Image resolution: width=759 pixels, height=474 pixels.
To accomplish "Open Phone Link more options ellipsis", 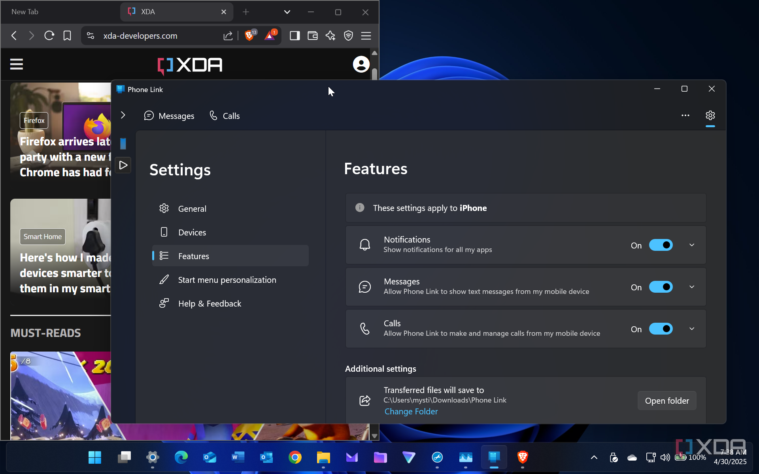I will (685, 115).
